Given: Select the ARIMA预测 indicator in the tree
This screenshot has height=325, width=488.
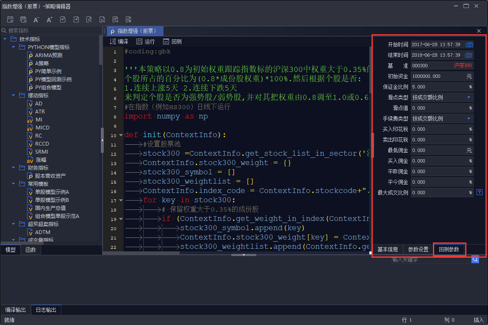Looking at the screenshot, I should point(48,55).
